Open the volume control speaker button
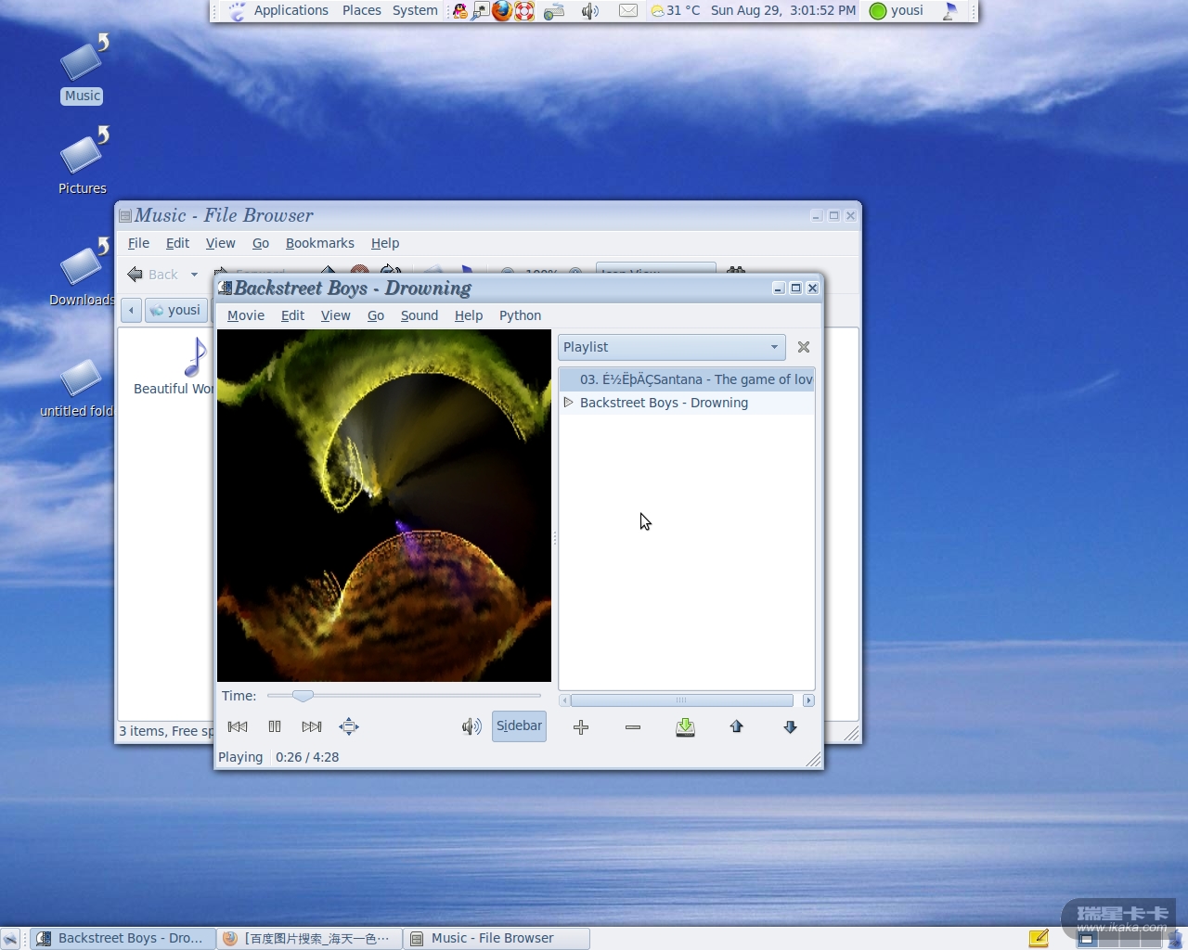Viewport: 1188px width, 950px height. (471, 726)
